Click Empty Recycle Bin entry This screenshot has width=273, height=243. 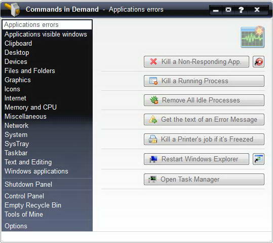coord(47,205)
